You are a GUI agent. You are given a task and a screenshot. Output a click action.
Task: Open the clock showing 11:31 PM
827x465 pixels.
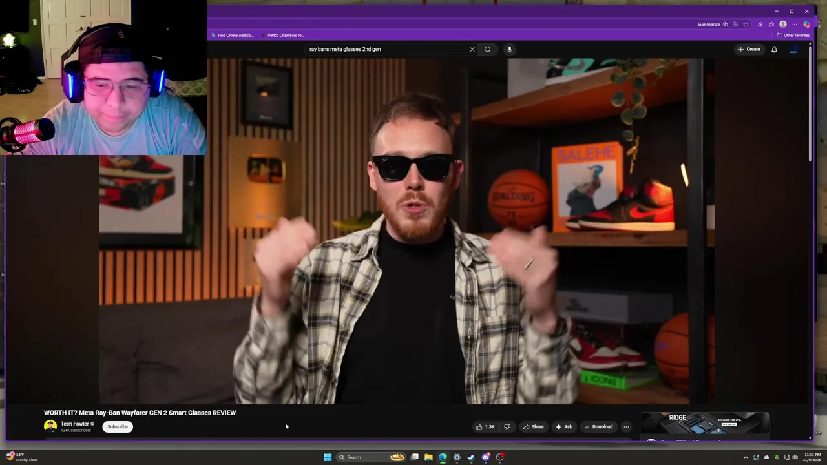(812, 457)
